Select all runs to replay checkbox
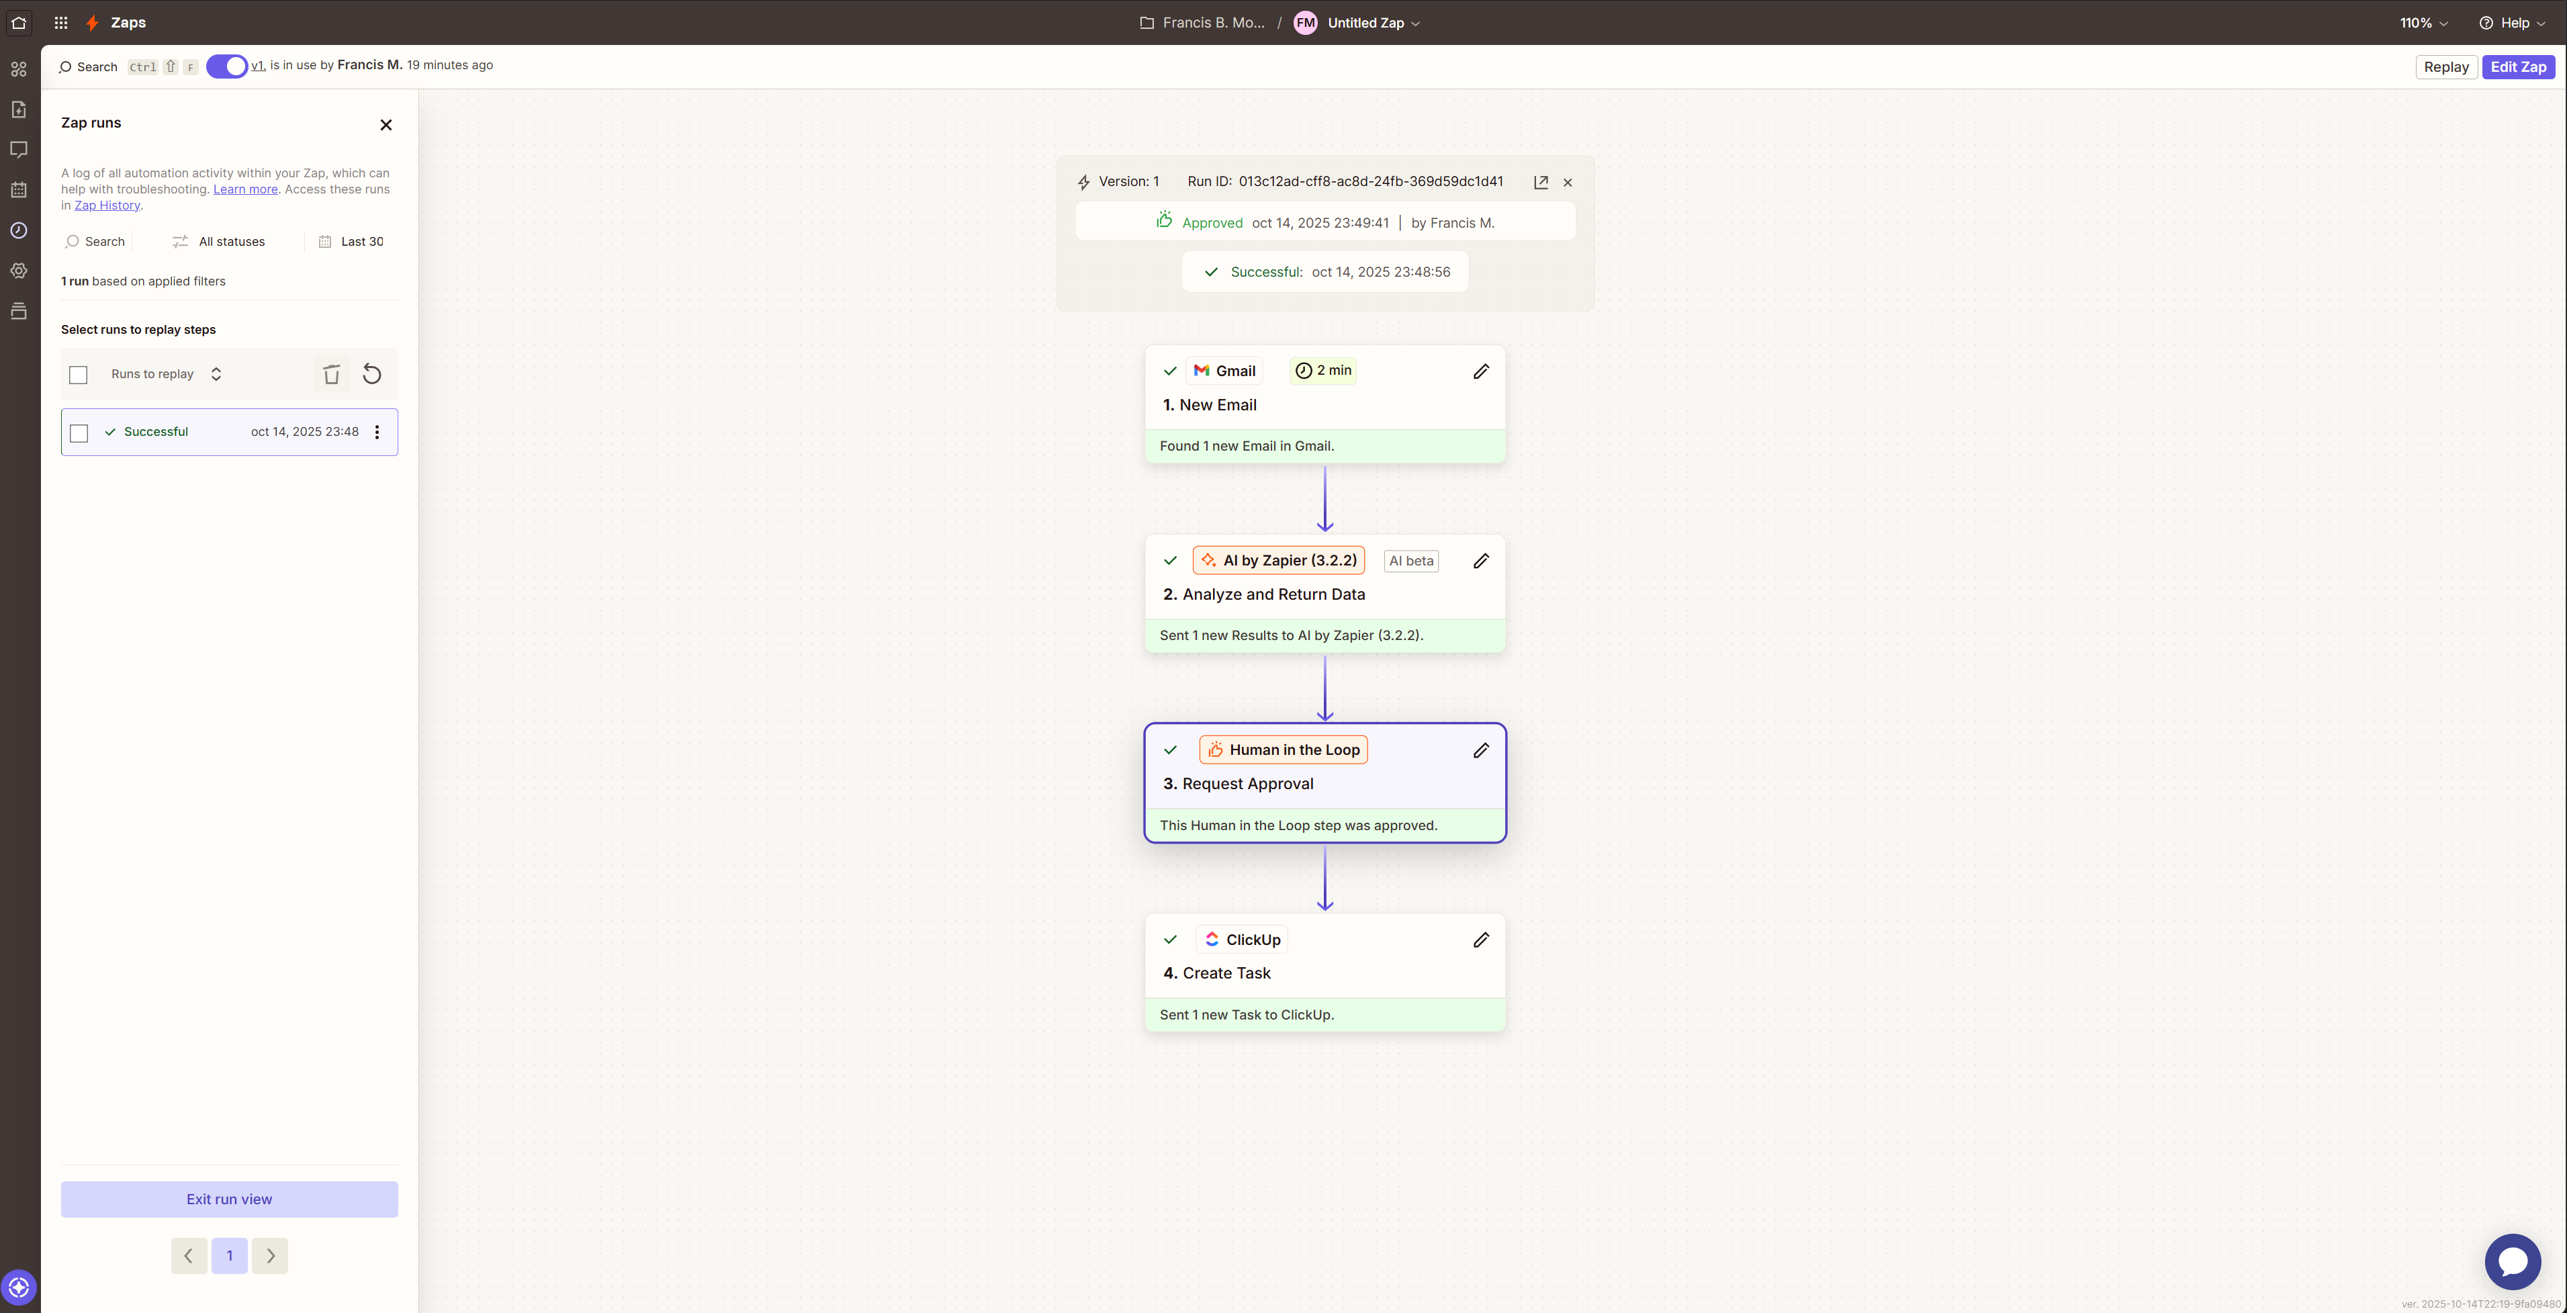Image resolution: width=2567 pixels, height=1313 pixels. coord(79,375)
